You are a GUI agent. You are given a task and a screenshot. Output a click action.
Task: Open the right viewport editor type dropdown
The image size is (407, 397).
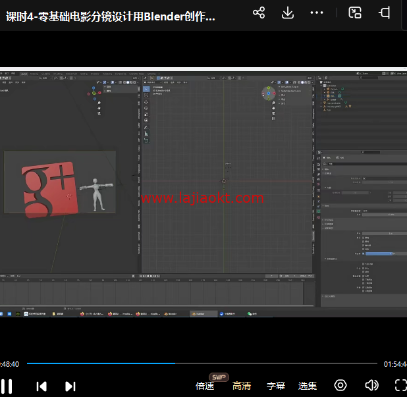click(x=146, y=78)
